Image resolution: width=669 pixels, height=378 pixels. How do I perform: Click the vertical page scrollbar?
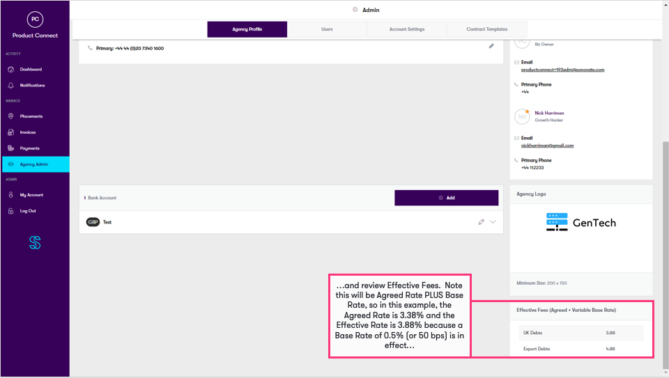click(x=664, y=244)
